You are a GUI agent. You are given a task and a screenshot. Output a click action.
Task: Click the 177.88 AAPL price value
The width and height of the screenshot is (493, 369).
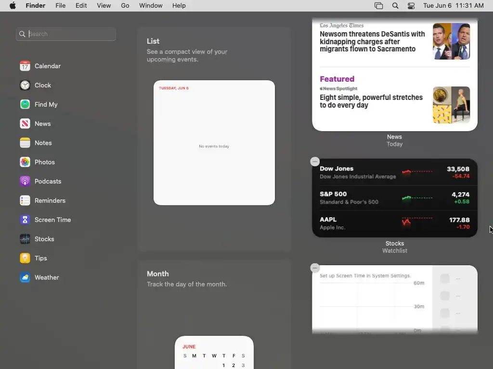click(459, 220)
